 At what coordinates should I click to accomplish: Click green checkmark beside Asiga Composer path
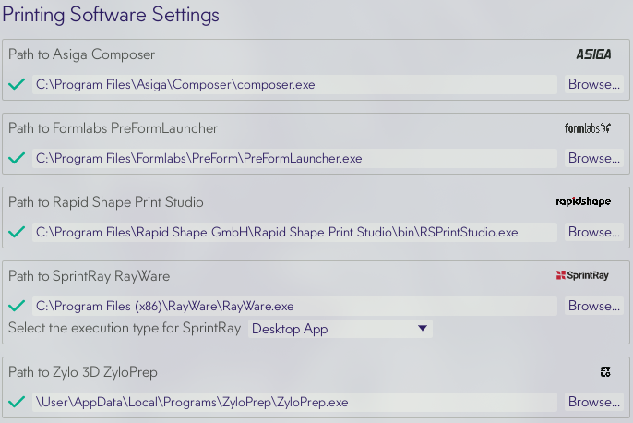pos(17,84)
